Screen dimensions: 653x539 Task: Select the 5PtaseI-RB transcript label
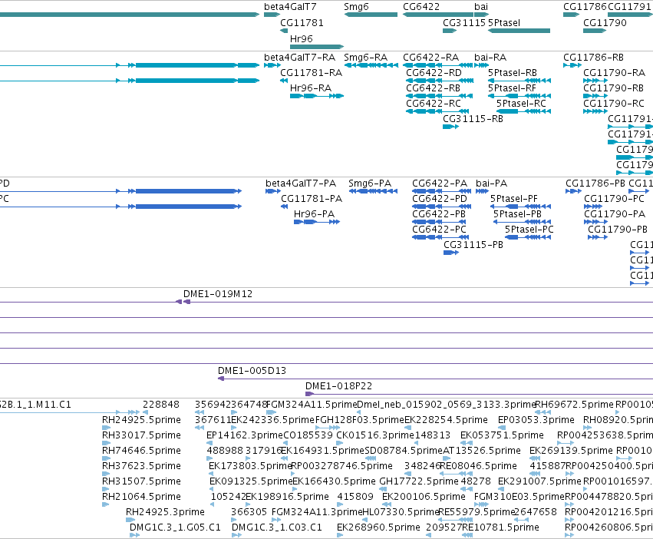[513, 72]
